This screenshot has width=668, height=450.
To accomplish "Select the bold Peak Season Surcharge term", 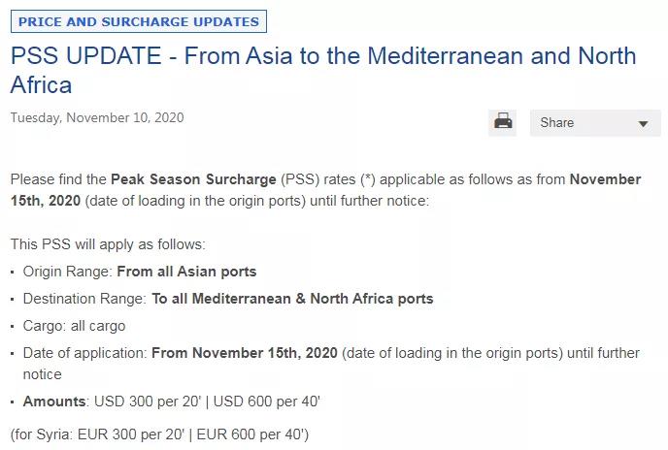I will (193, 179).
